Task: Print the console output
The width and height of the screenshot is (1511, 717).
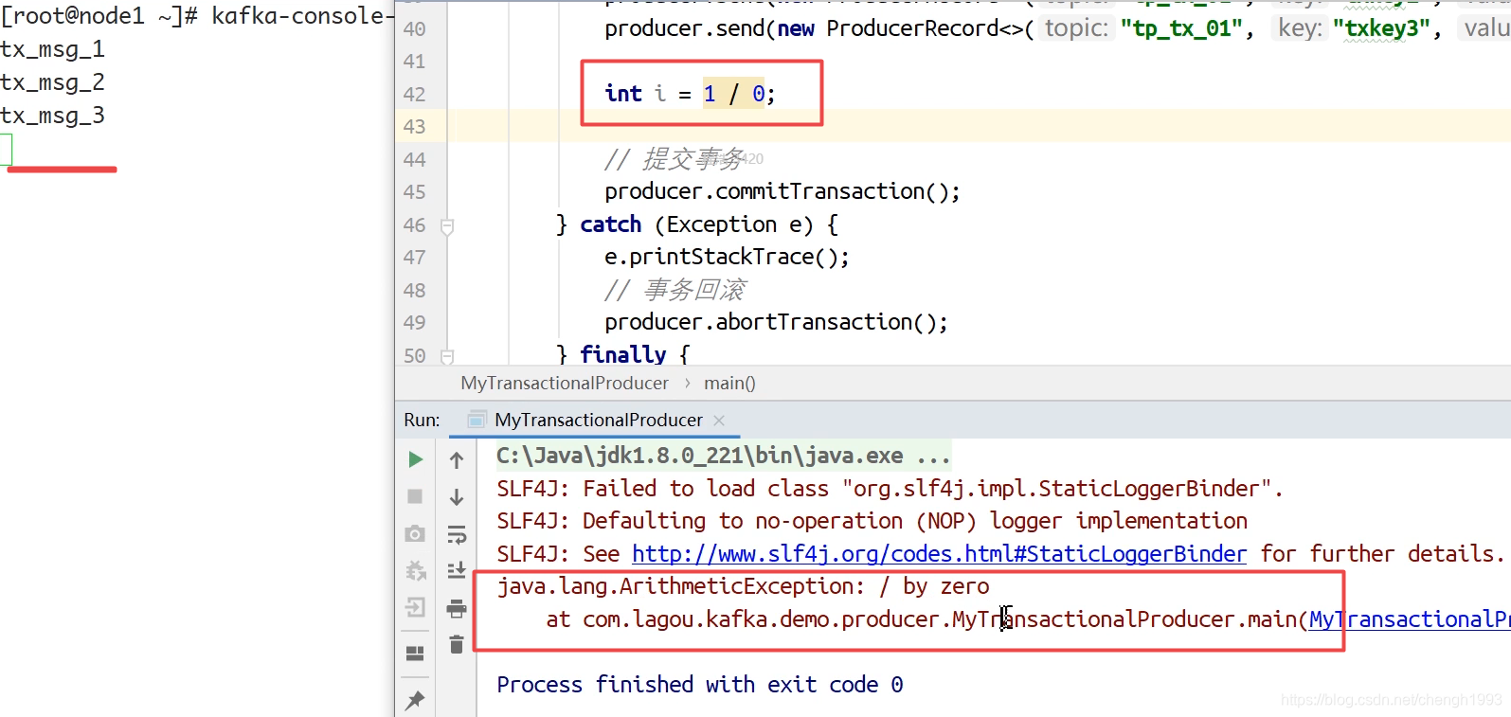Action: pos(457,608)
